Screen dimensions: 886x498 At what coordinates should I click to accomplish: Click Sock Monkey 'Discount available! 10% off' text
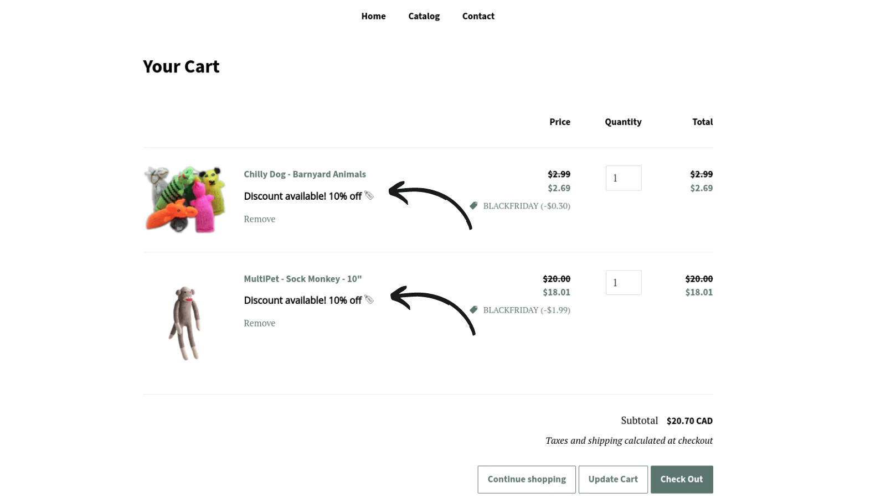point(302,300)
